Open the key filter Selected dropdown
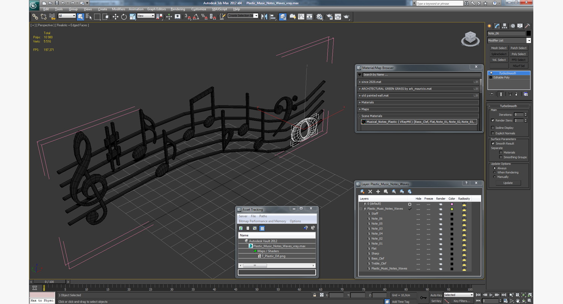 tap(458, 295)
